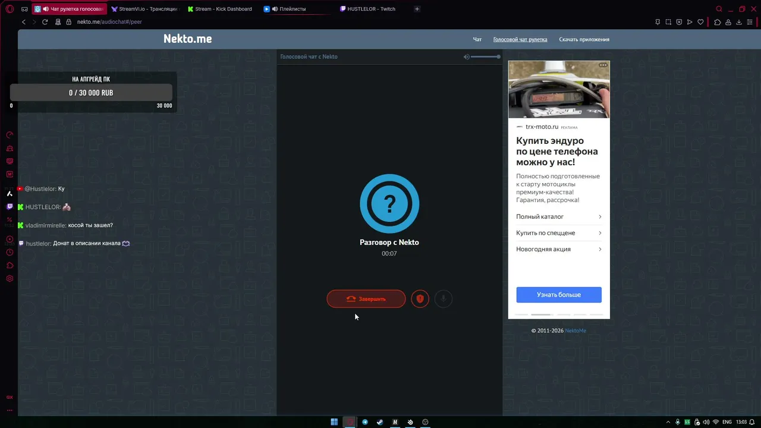Open the ad options three-dot menu

pyautogui.click(x=603, y=65)
